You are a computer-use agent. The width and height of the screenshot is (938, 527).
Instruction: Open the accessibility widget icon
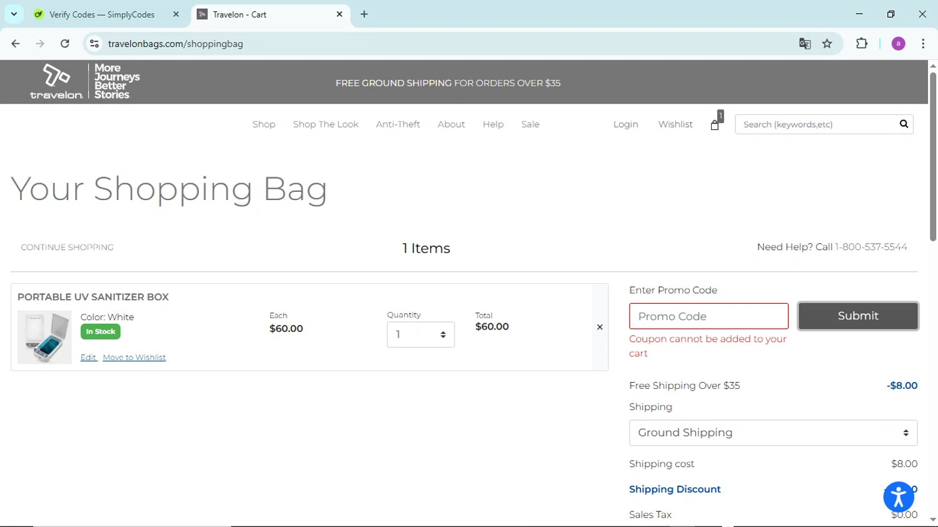coord(899,497)
